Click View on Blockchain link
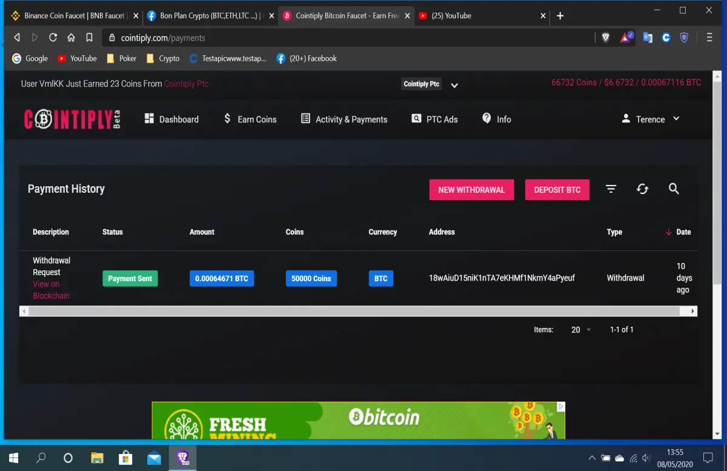 [x=51, y=290]
